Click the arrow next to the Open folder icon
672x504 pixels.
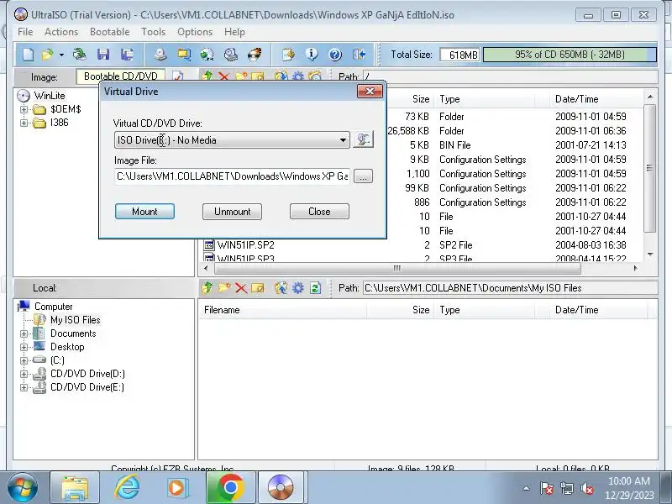[61, 55]
